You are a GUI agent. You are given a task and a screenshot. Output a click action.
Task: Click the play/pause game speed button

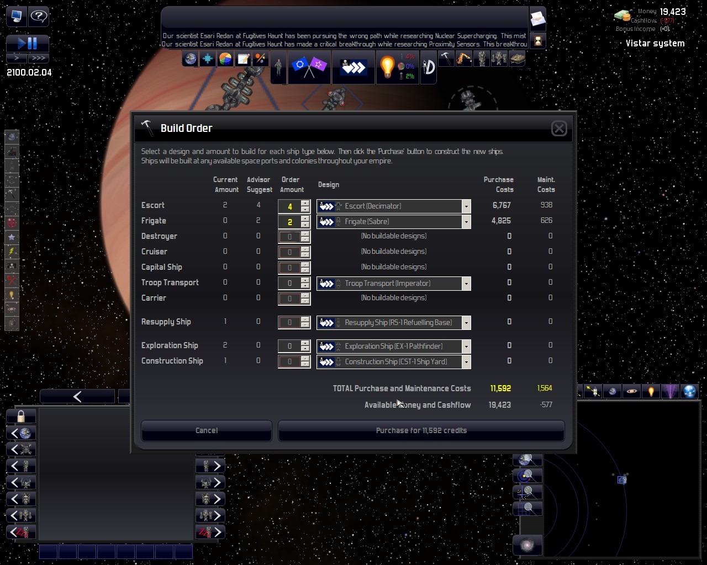click(28, 43)
